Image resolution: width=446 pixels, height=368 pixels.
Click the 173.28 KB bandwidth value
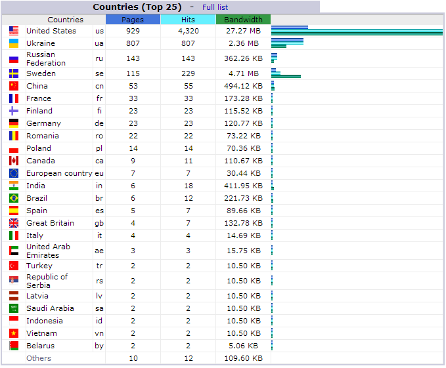click(x=243, y=98)
